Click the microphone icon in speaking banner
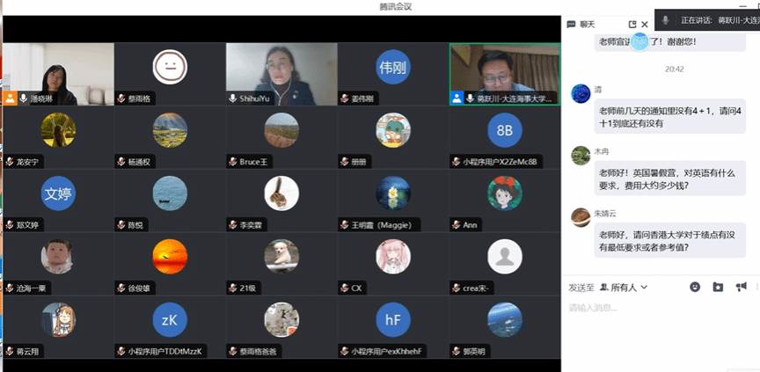 666,20
